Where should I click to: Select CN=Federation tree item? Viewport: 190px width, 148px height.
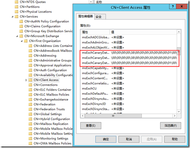[x=45, y=104]
